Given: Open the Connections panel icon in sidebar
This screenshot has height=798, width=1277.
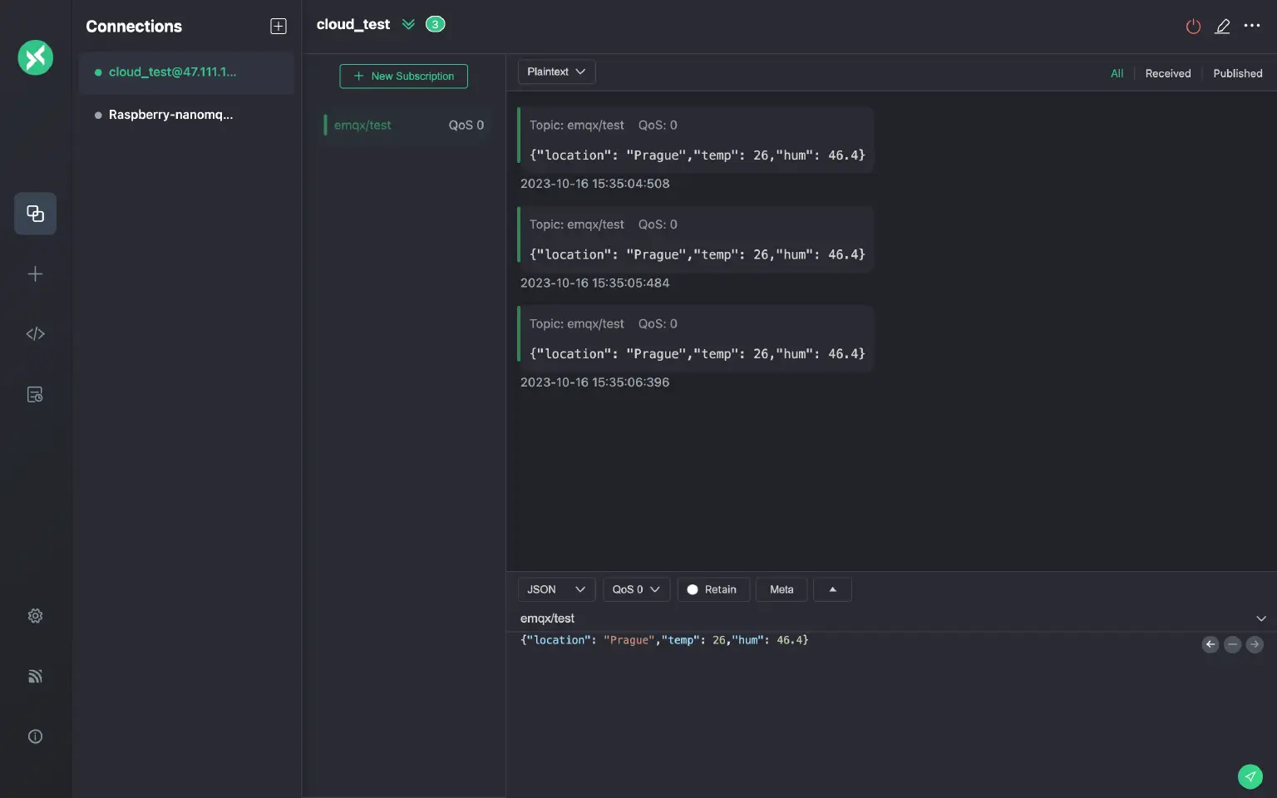Looking at the screenshot, I should tap(35, 214).
